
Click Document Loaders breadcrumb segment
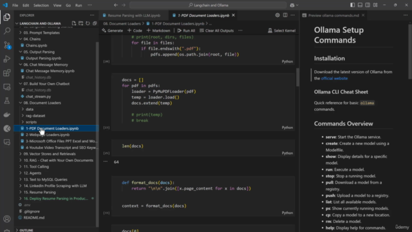(x=122, y=24)
